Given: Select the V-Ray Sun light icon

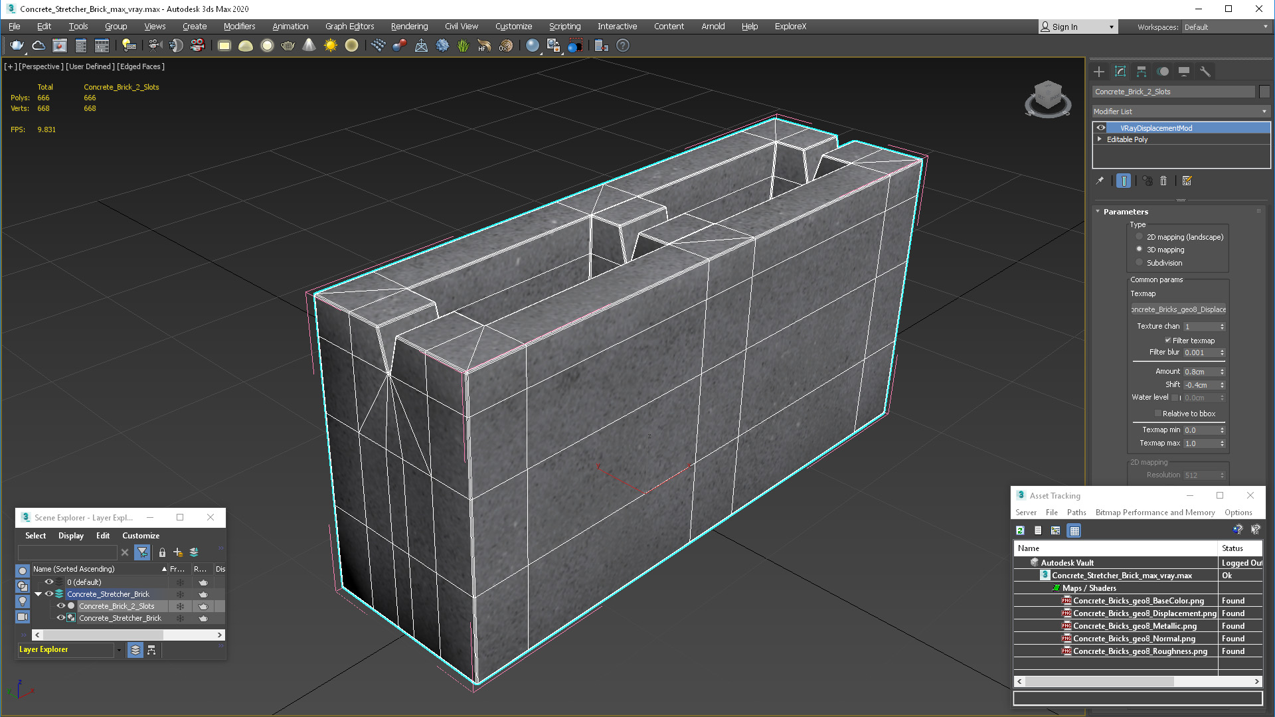Looking at the screenshot, I should 330,45.
